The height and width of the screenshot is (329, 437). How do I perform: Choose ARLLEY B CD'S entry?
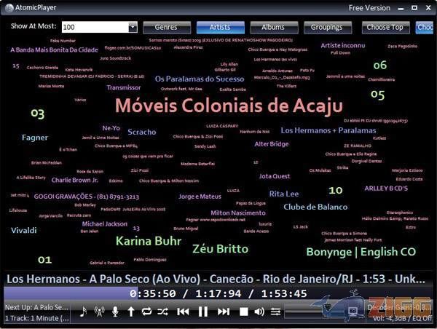386,189
